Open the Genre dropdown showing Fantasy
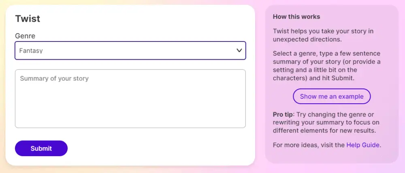 [x=130, y=51]
